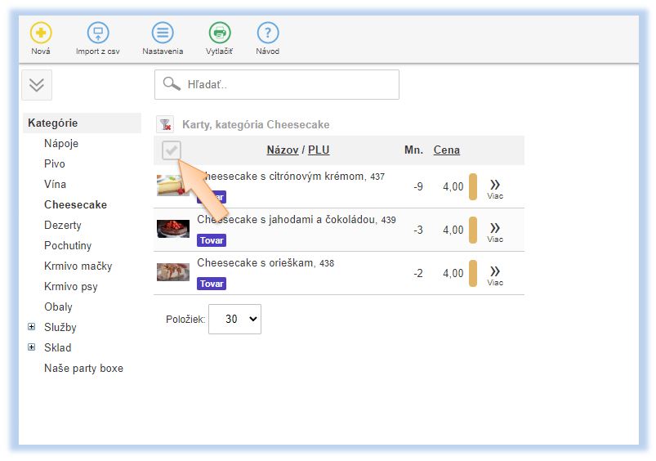The height and width of the screenshot is (461, 656).
Task: Select the Dezerty category
Action: [x=63, y=226]
